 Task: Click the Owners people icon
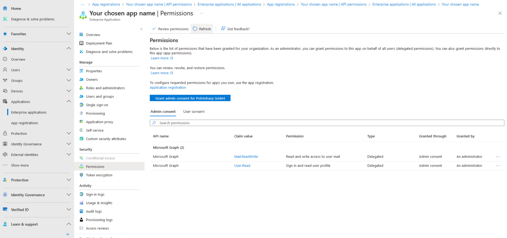point(81,80)
